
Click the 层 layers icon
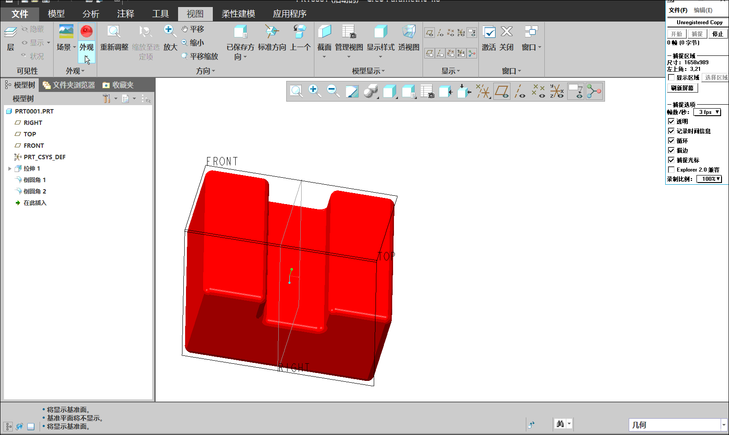(x=11, y=32)
